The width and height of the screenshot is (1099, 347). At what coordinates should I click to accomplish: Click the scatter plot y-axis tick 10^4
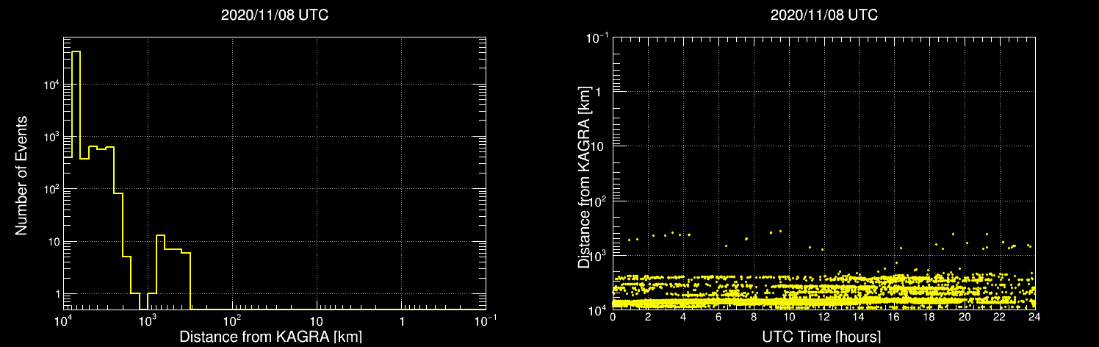[598, 309]
